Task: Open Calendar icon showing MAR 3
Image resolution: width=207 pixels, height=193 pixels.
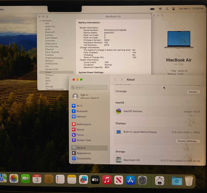Action: click(37, 179)
